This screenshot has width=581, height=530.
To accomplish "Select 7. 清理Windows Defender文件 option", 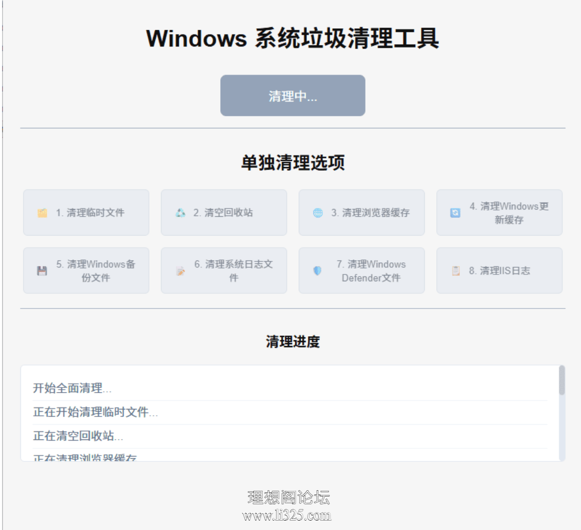I will click(x=362, y=271).
